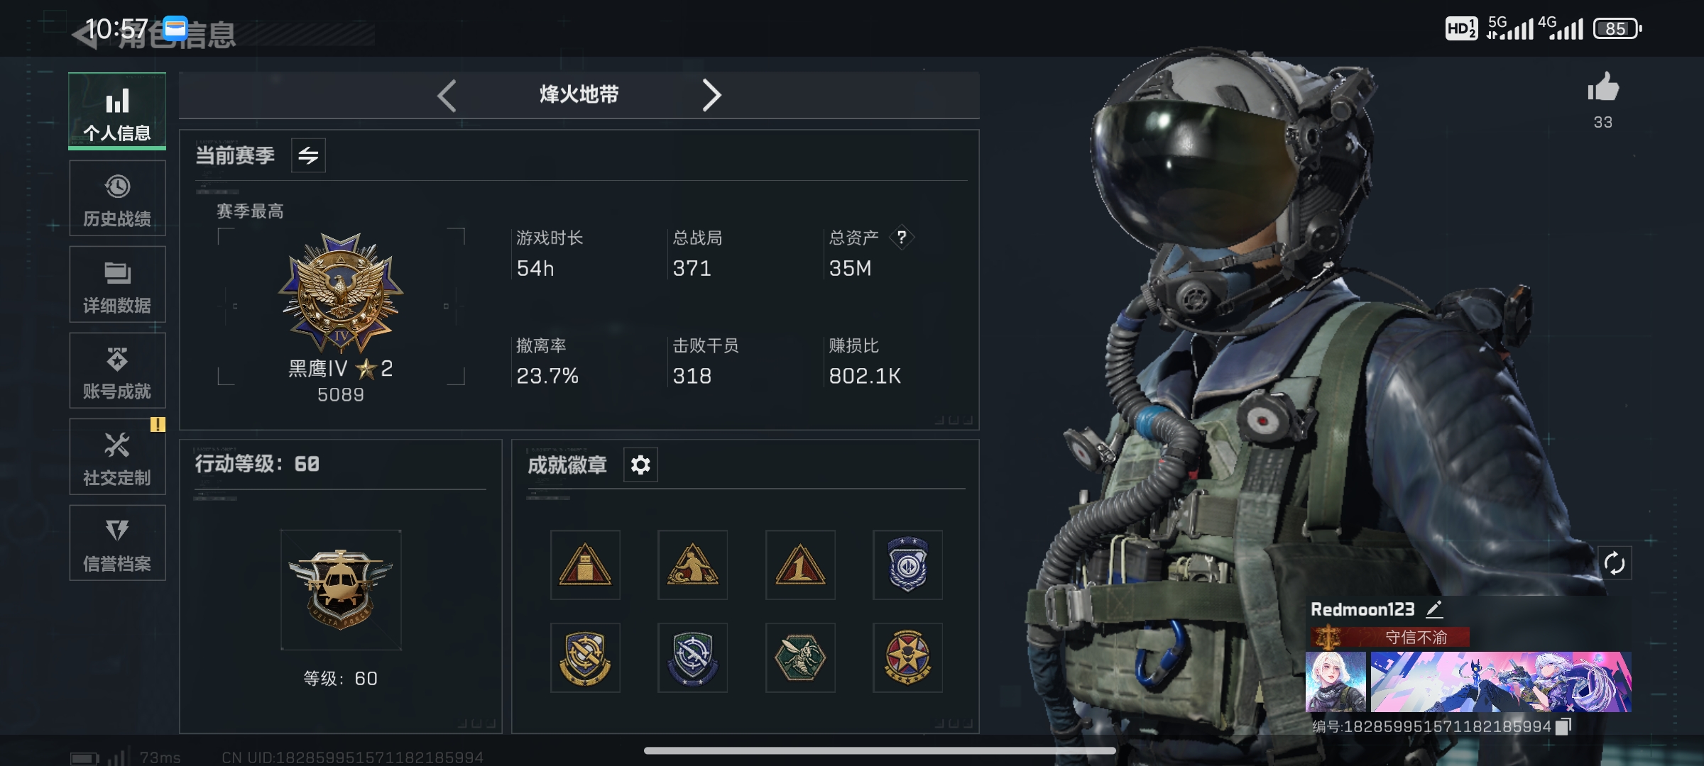The width and height of the screenshot is (1704, 766).
Task: Open the 历史战绩 tab
Action: pyautogui.click(x=117, y=198)
